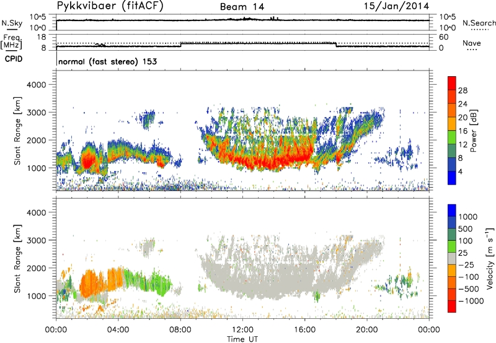This screenshot has height=343, width=496.
Task: Pick the light green segment of Power colorbar
Action: click(452, 137)
